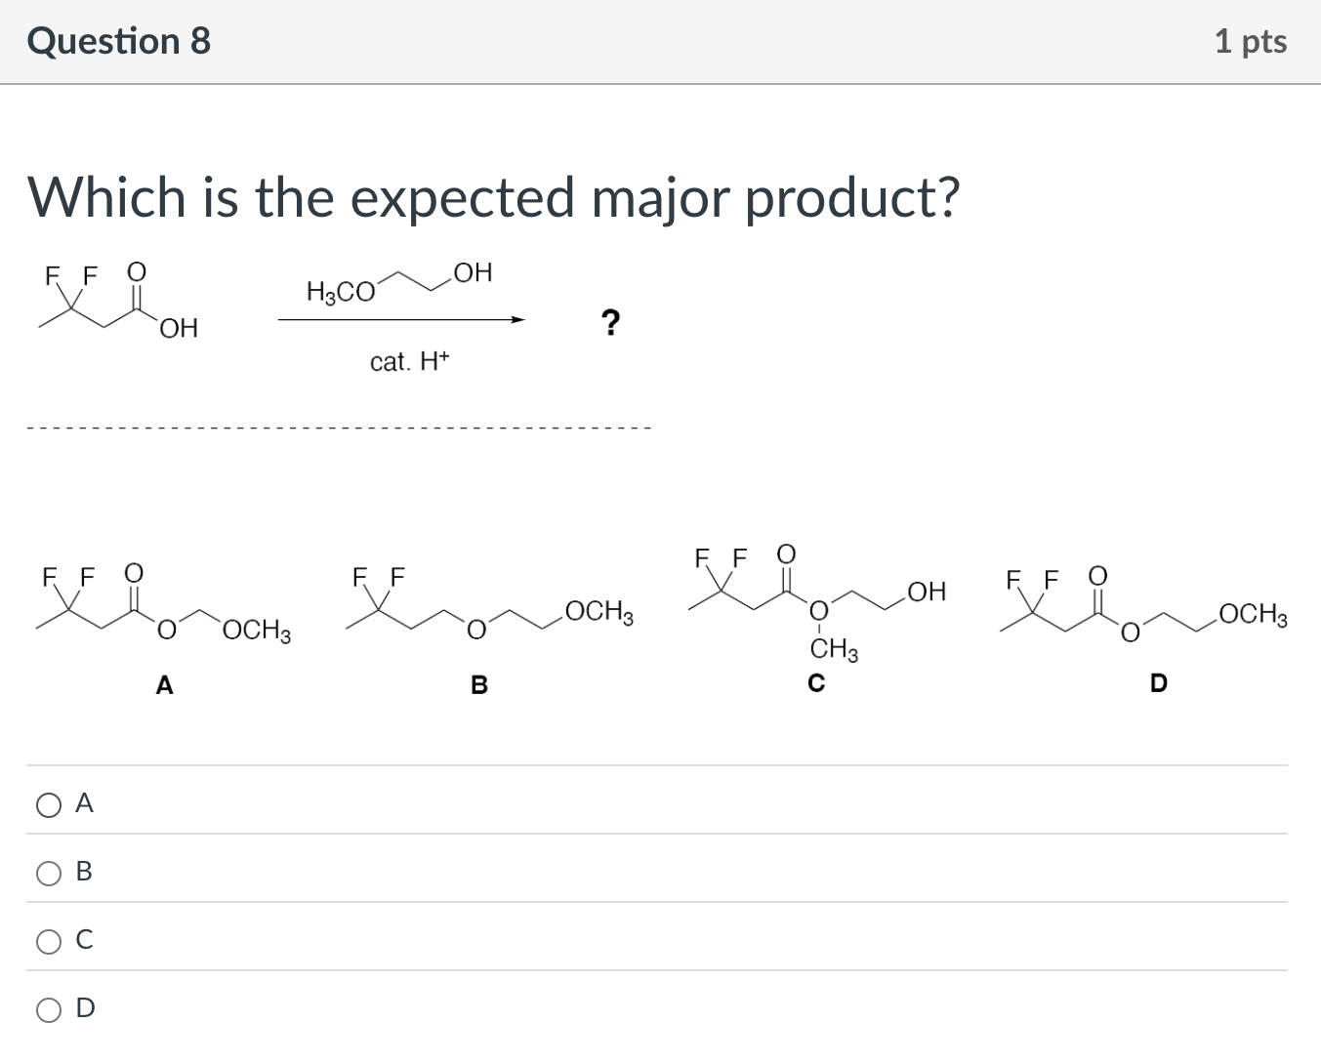Click the "Which is the expected major product?" text
The height and width of the screenshot is (1063, 1321).
pyautogui.click(x=494, y=197)
